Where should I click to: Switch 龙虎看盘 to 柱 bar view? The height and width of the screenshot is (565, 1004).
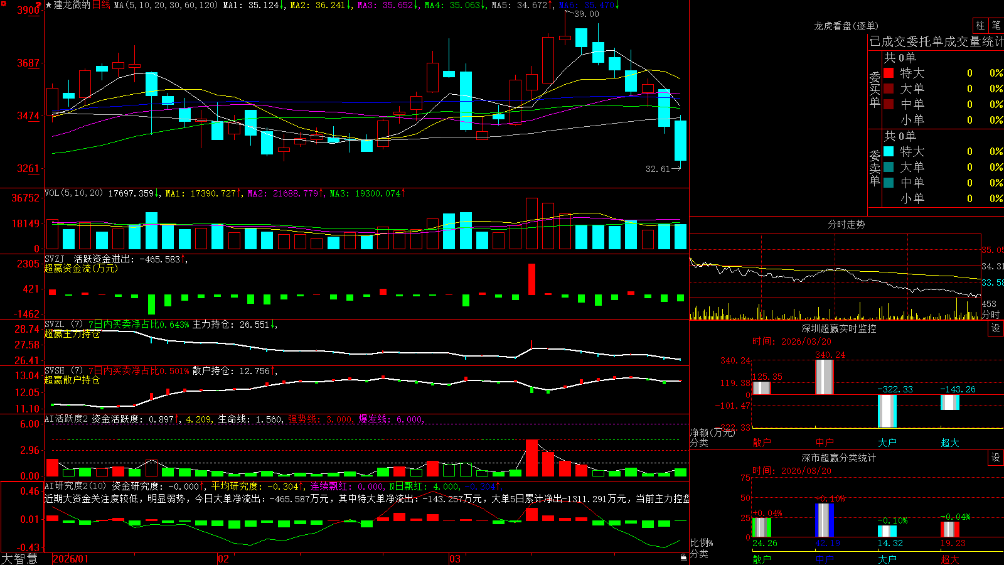980,25
